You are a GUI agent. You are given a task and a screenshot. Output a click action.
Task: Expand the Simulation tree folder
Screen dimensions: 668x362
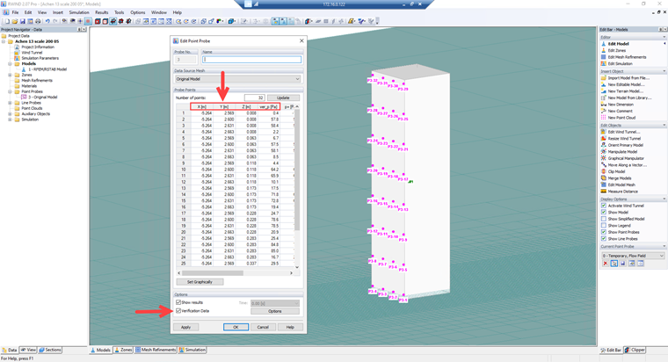[10, 119]
